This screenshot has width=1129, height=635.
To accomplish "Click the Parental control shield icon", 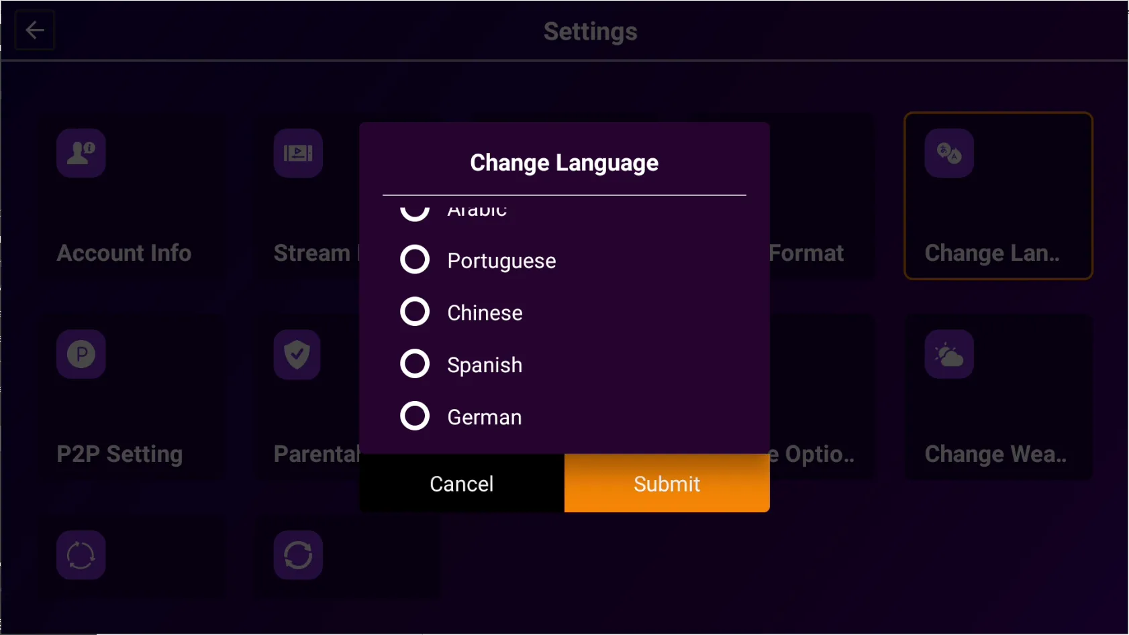I will pos(297,354).
